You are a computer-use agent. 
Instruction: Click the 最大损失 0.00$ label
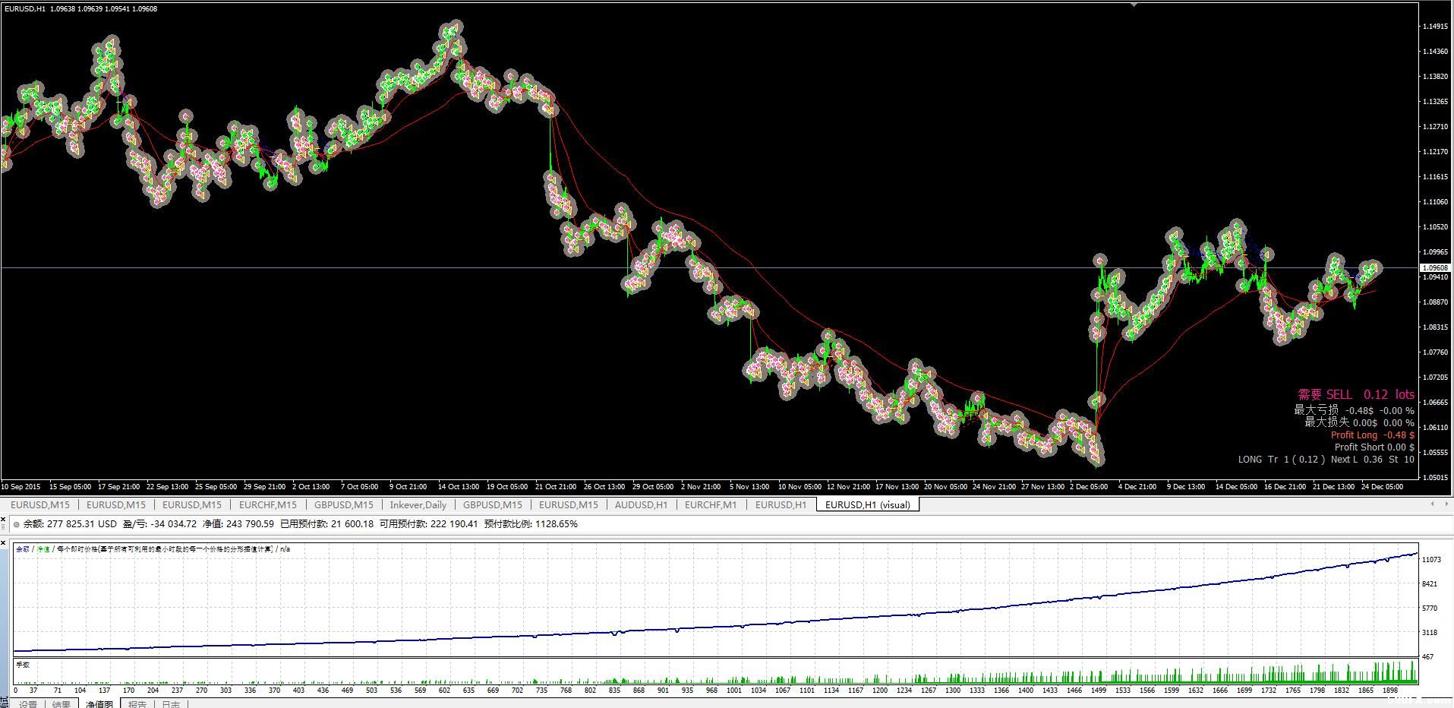click(x=1359, y=422)
